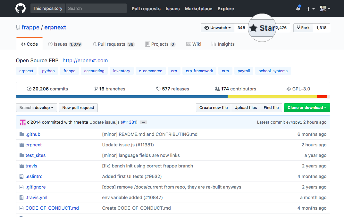View the 16 branches
The width and height of the screenshot is (344, 217).
110,89
